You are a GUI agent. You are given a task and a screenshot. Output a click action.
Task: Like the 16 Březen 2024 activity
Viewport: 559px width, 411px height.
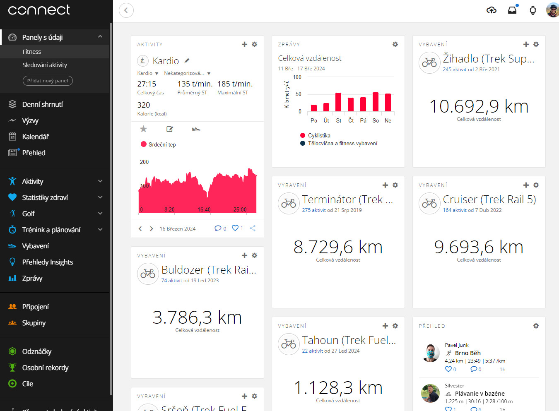point(238,228)
